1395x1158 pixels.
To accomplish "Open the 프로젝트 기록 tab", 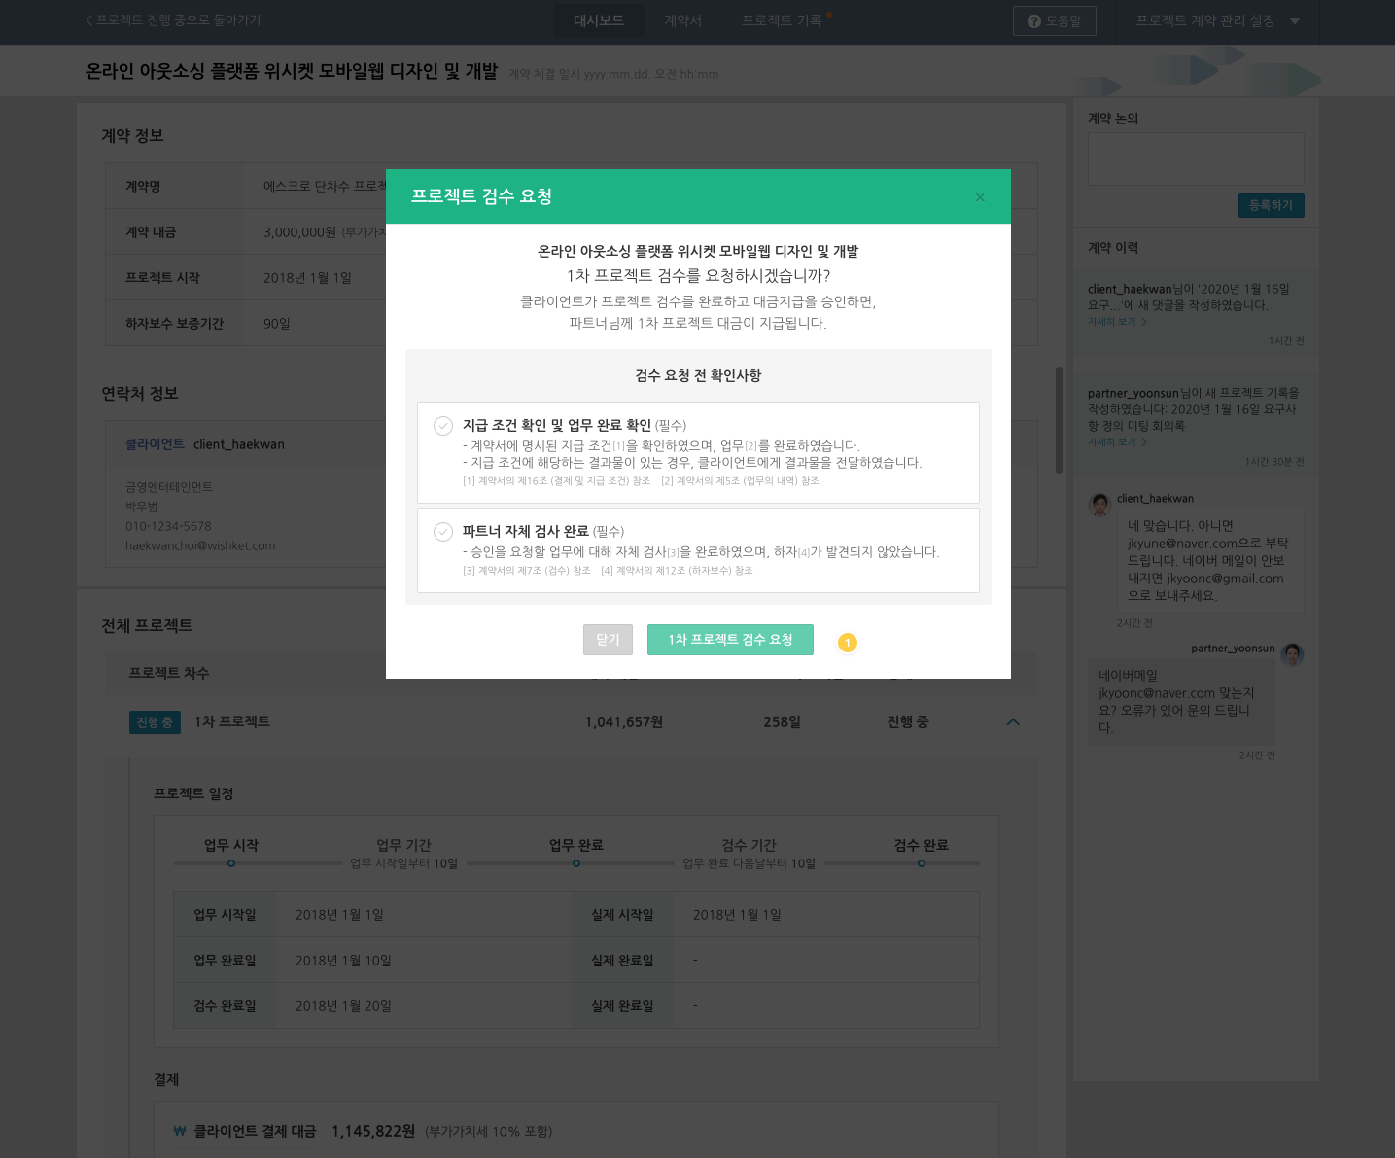I will point(782,20).
